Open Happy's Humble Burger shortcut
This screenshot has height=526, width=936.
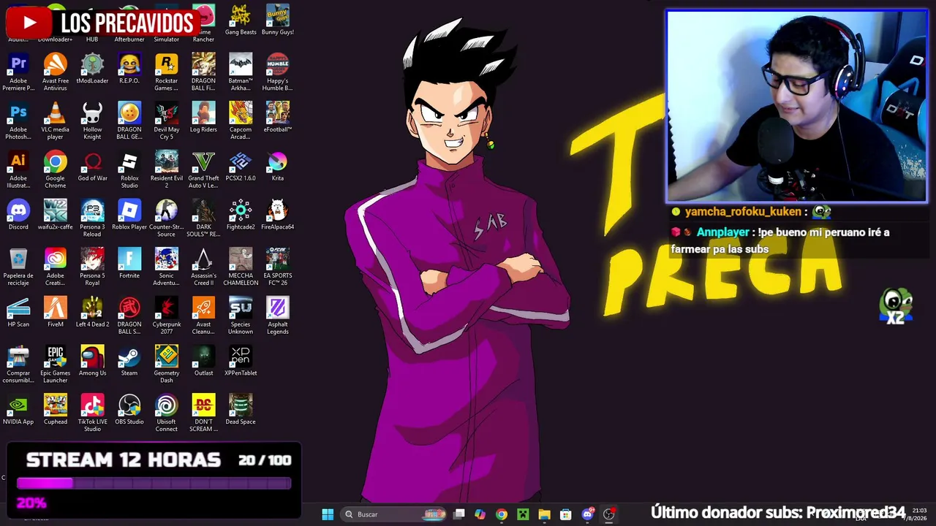(278, 72)
